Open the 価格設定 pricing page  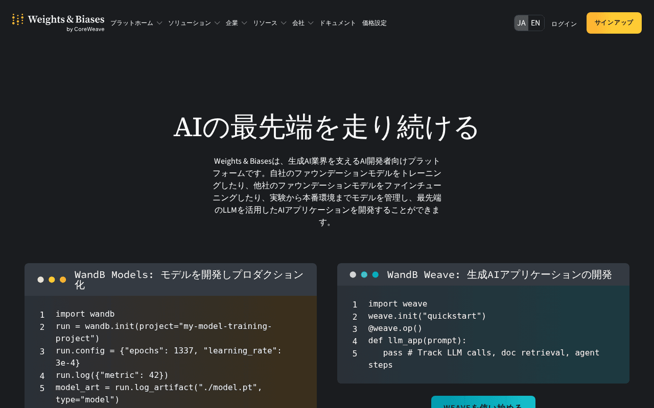(375, 23)
